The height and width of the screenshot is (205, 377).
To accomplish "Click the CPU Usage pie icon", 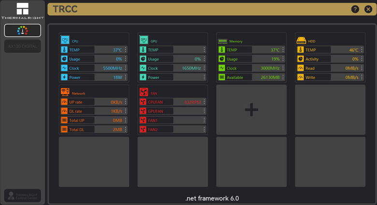I will [64, 59].
